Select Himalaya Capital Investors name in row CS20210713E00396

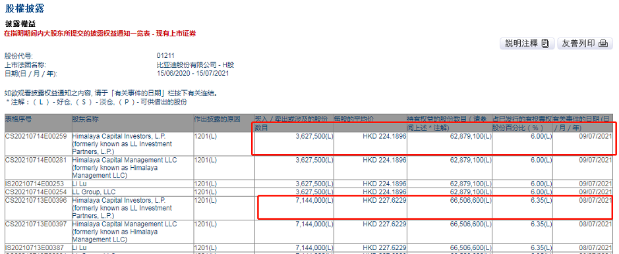[122, 208]
